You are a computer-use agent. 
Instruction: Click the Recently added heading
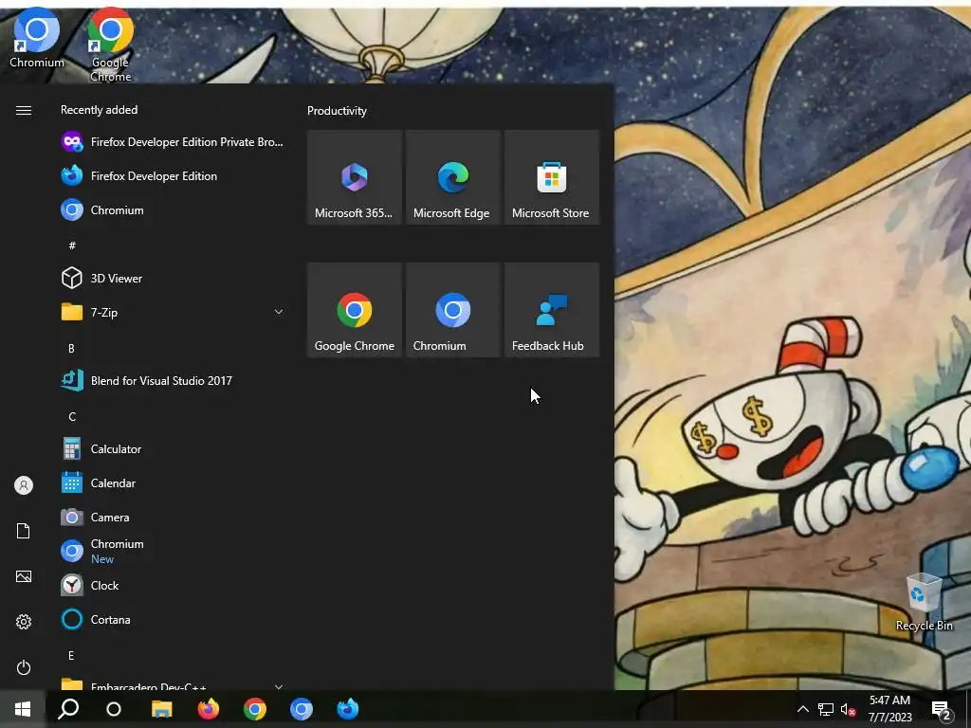pos(99,110)
